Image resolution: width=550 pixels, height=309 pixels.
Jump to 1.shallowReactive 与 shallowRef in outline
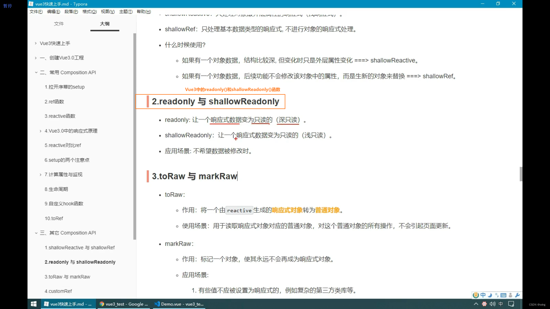(x=80, y=247)
